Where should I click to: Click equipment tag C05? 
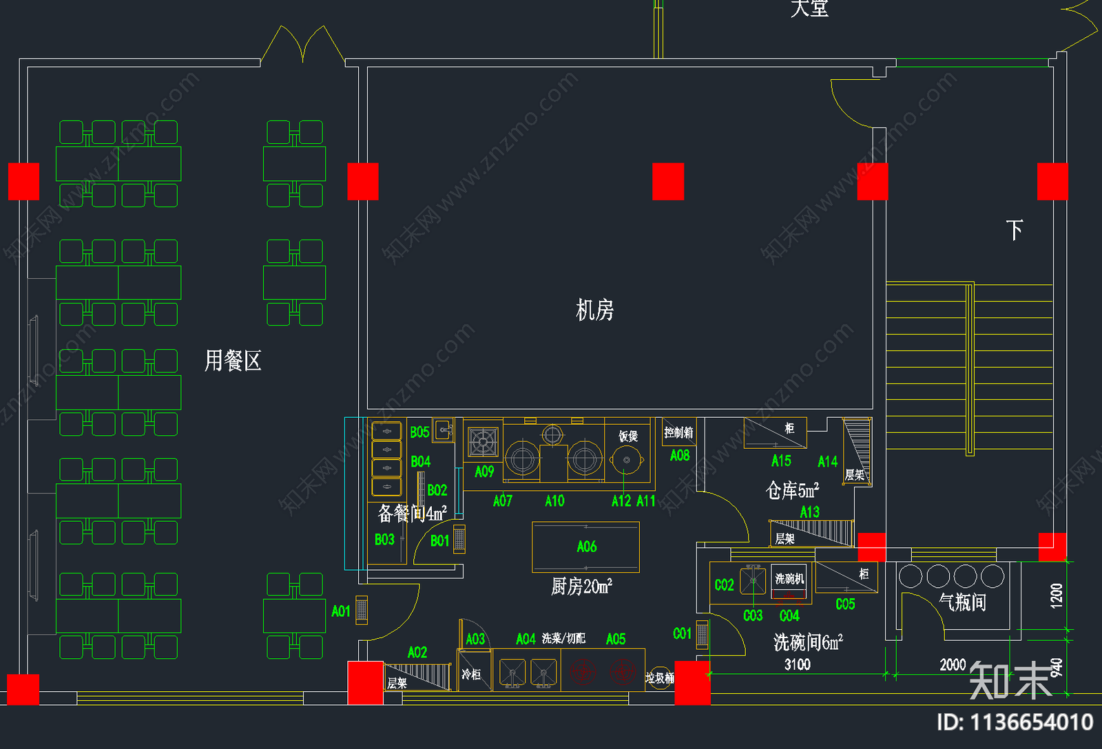(x=846, y=604)
